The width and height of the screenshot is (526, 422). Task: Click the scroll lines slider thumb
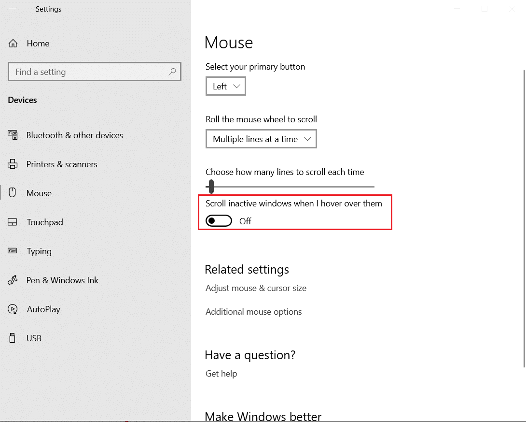coord(211,187)
